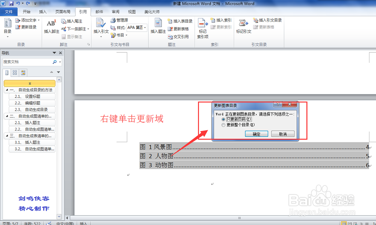Screen dimensions: 376x225
Task: Select 2.3、自动生成目录 in navigation tree
Action: coord(32,110)
